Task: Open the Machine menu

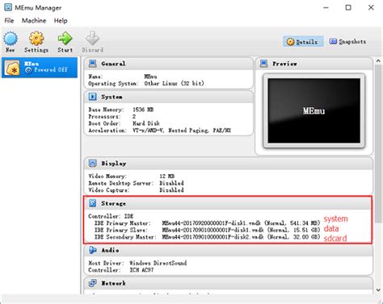Action: click(34, 21)
